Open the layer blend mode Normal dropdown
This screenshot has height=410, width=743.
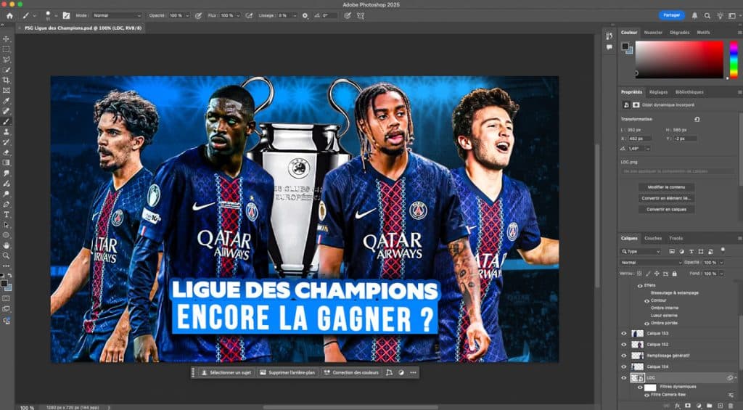point(651,262)
